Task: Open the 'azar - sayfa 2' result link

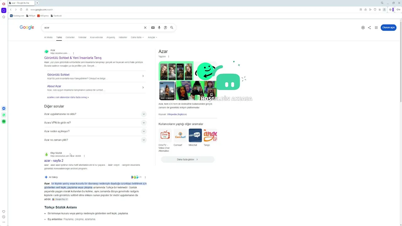Action: point(54,161)
